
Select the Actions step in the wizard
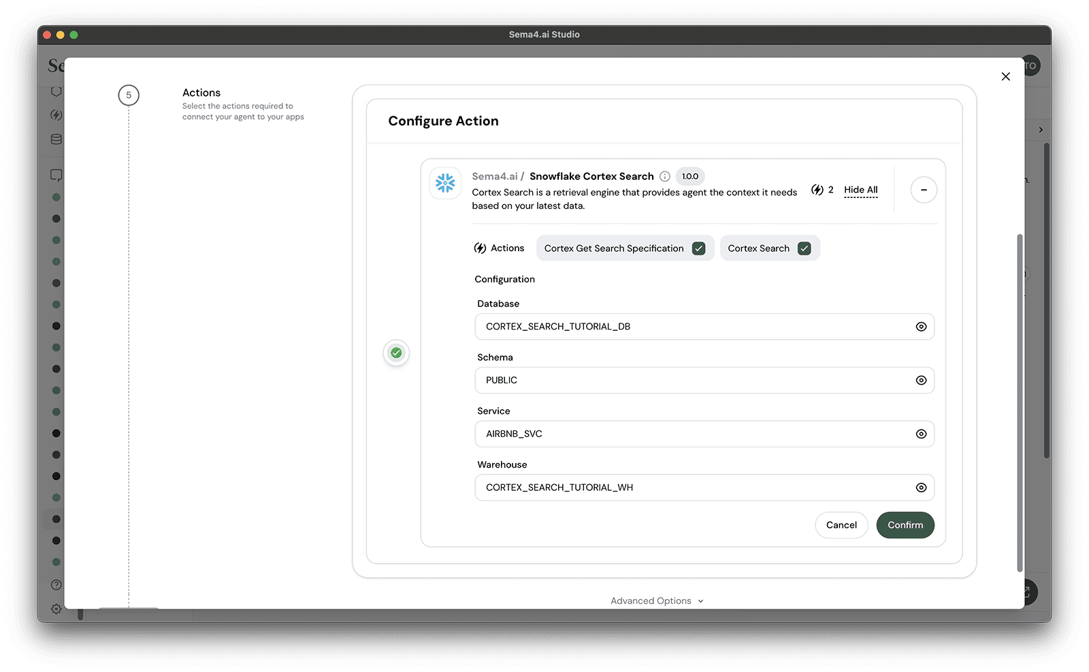[129, 95]
